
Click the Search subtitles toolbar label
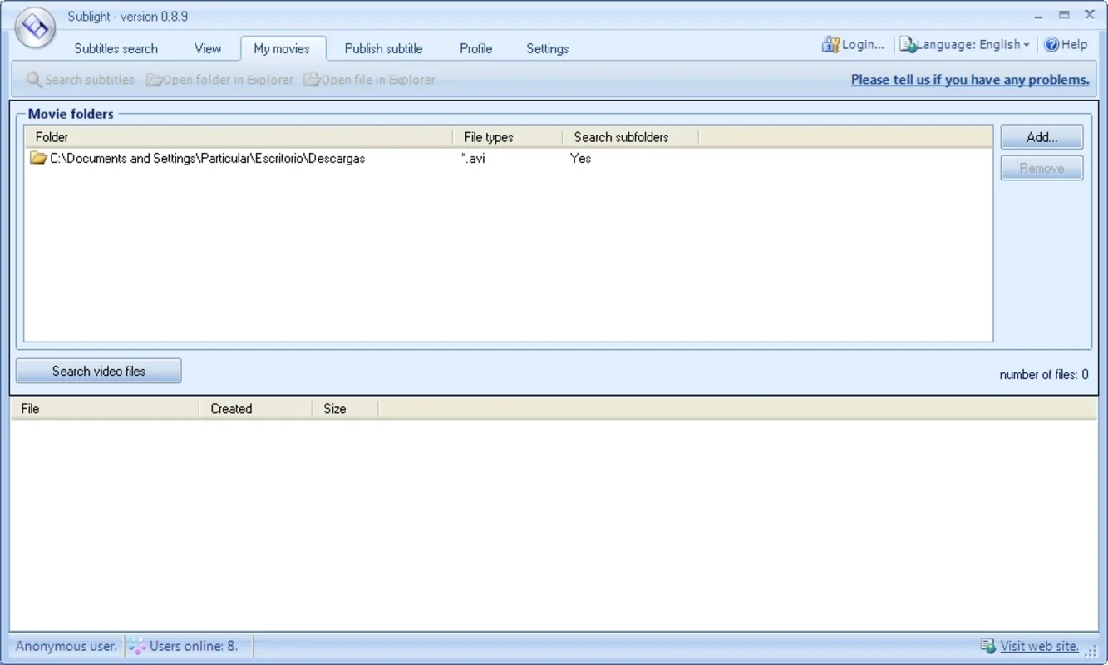coord(90,80)
